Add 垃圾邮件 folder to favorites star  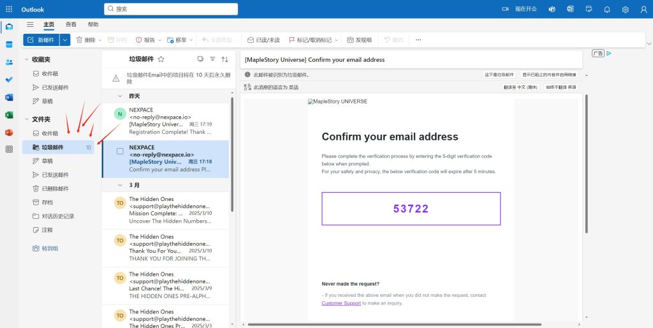161,59
